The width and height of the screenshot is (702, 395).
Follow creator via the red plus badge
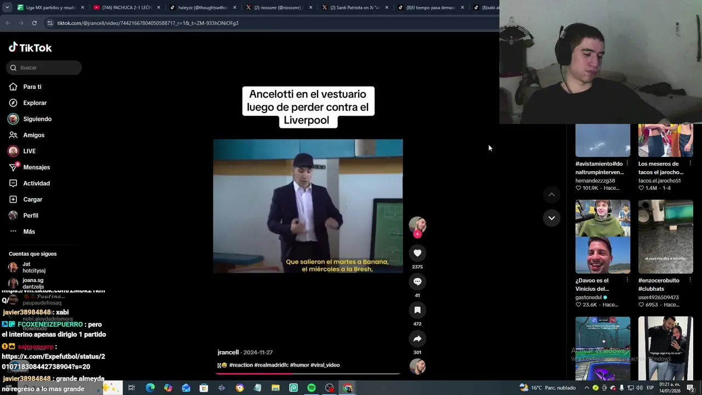pos(417,234)
